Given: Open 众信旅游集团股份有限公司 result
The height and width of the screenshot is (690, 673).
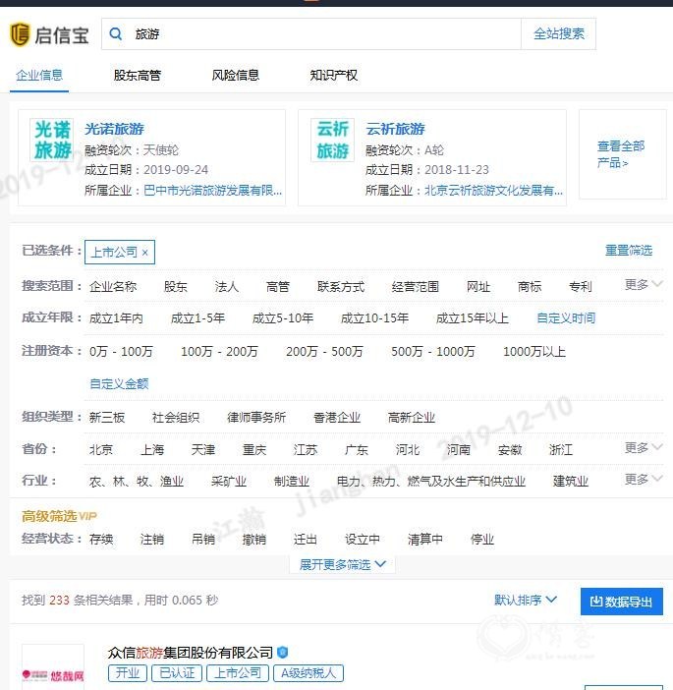Looking at the screenshot, I should (x=191, y=653).
